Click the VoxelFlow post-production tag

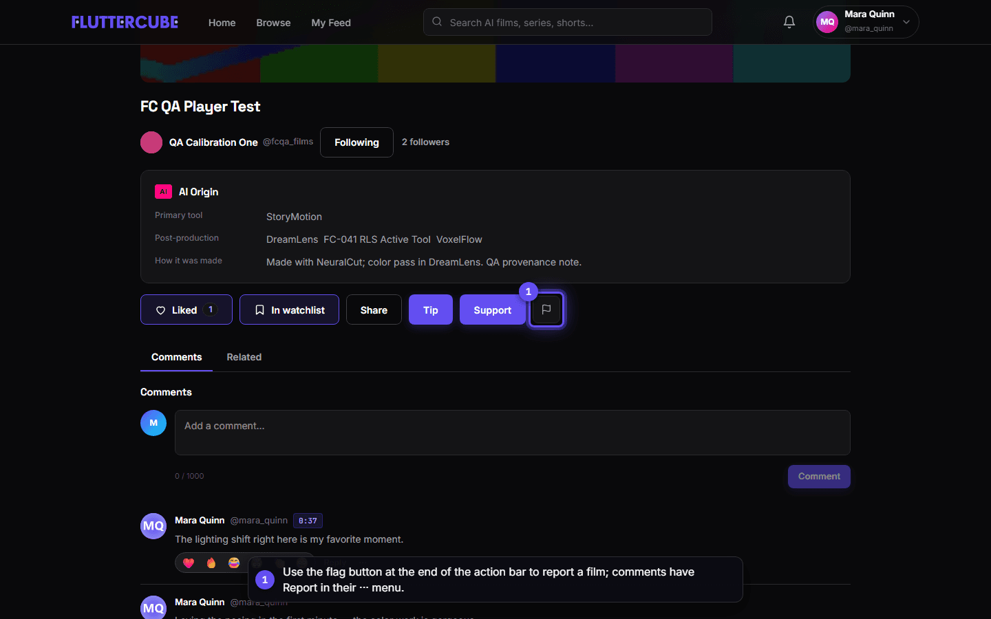[459, 239]
